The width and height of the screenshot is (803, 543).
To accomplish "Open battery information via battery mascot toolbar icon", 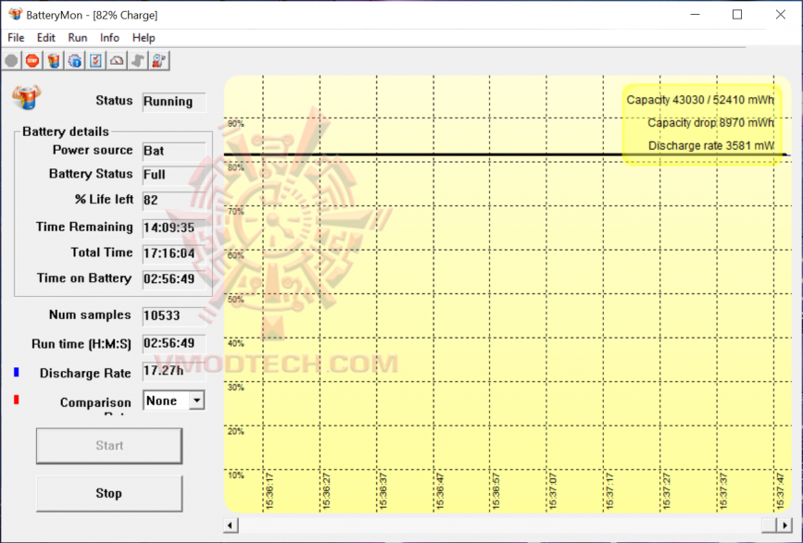I will click(x=54, y=61).
